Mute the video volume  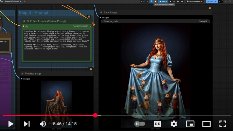43,124
